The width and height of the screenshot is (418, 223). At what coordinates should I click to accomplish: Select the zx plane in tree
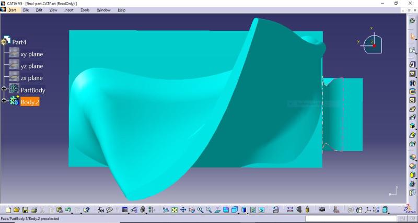[x=31, y=78]
